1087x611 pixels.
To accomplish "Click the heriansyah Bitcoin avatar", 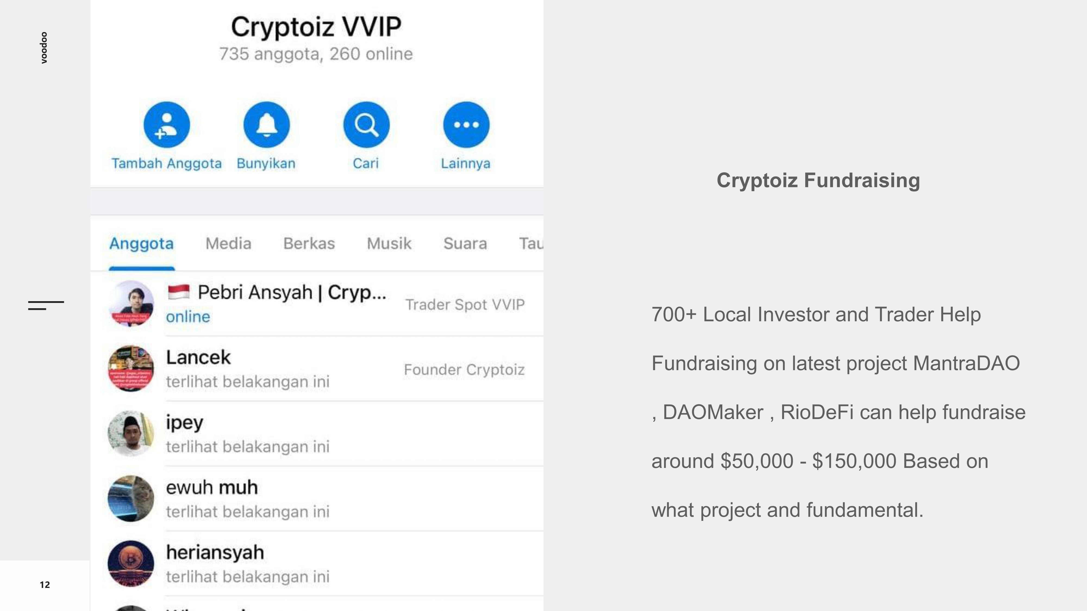I will pyautogui.click(x=131, y=563).
